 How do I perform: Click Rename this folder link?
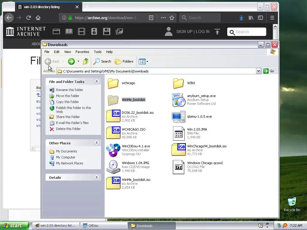coord(70,90)
